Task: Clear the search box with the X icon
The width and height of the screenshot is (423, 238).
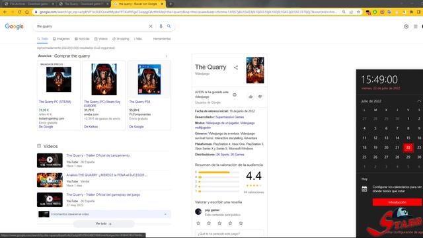Action: tap(151, 26)
